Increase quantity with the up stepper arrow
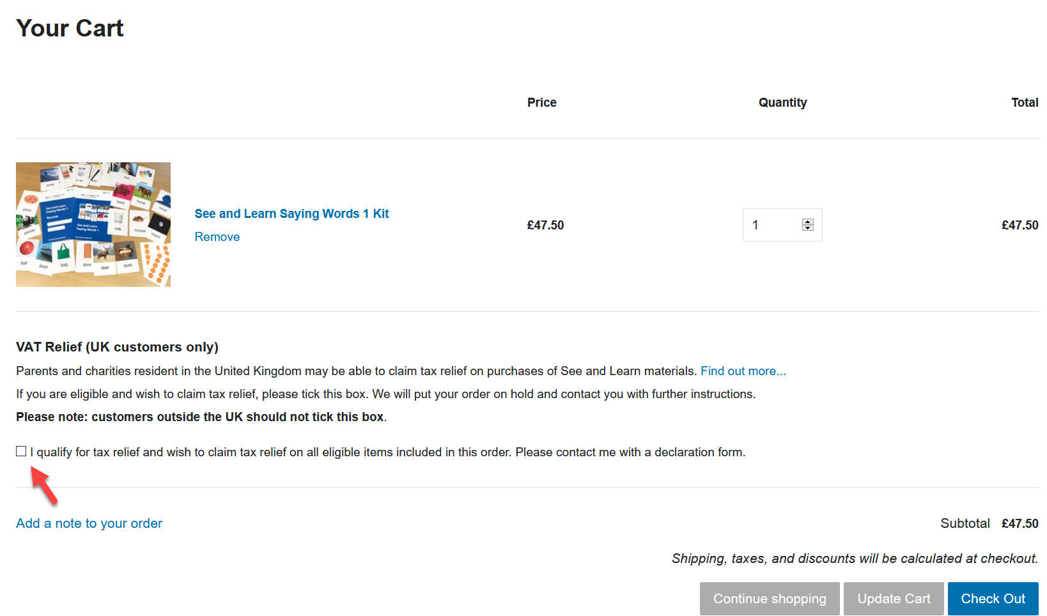 tap(808, 222)
